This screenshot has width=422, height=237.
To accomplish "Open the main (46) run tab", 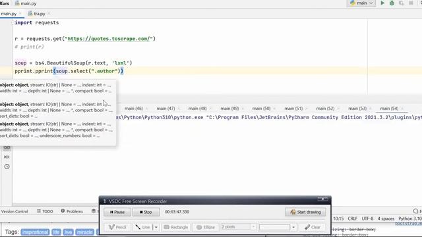I will 133,108.
